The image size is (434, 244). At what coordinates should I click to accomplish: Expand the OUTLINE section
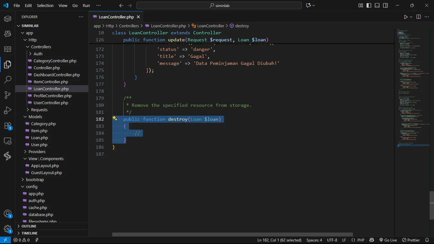29,226
